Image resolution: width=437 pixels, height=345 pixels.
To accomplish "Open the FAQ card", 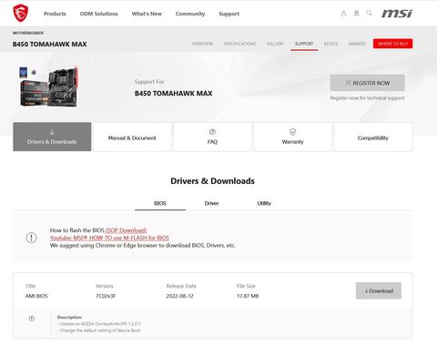I will point(212,137).
